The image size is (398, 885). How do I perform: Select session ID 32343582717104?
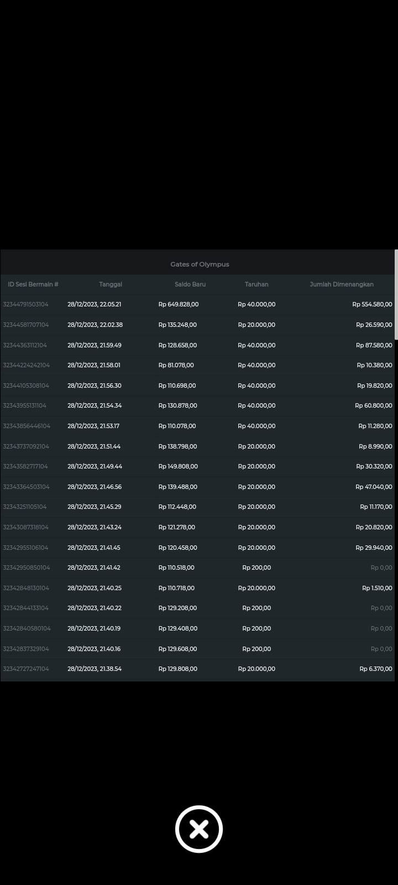tap(25, 466)
